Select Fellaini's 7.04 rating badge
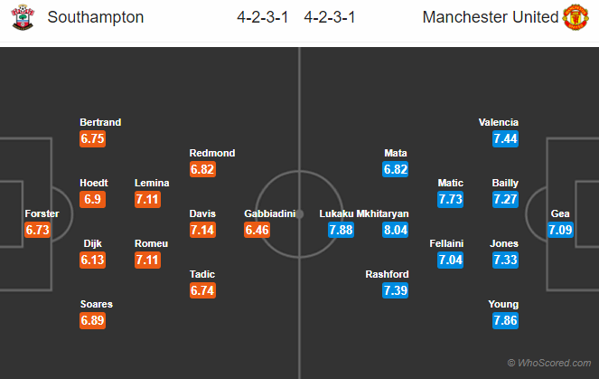 [450, 260]
